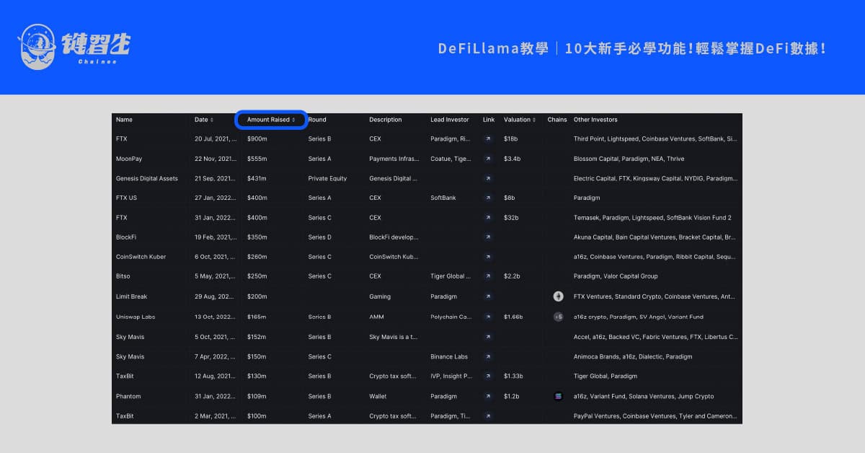The height and width of the screenshot is (453, 865).
Task: Open the link arrow for CoinSwitch Kuber
Action: [488, 257]
